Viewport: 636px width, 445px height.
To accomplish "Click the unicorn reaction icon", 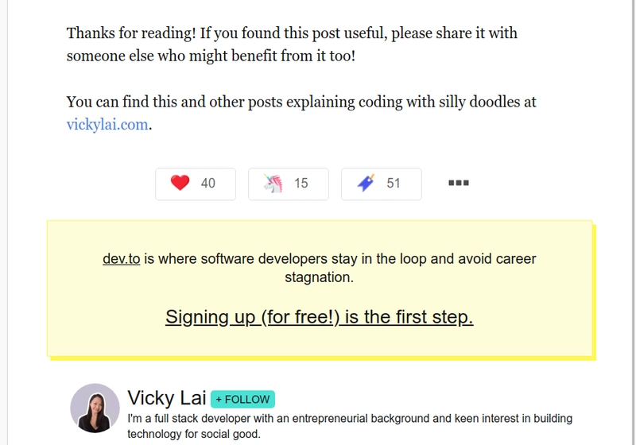I will point(273,184).
